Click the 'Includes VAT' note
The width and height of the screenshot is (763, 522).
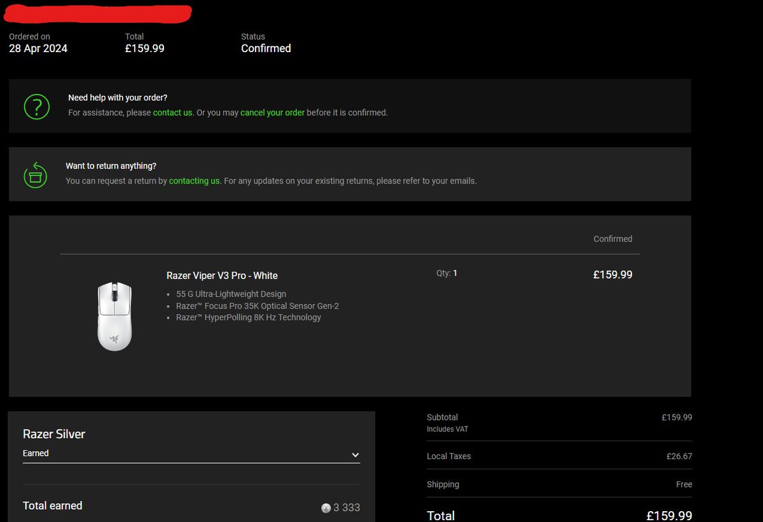pyautogui.click(x=448, y=429)
